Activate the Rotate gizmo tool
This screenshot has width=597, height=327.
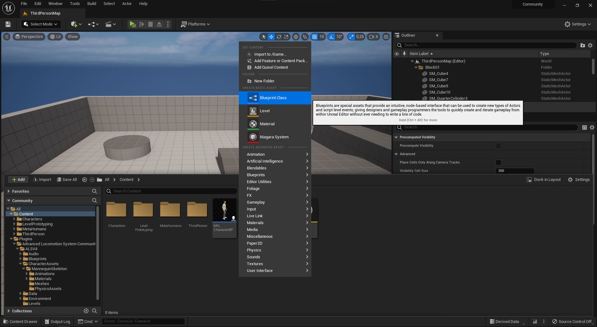point(279,37)
